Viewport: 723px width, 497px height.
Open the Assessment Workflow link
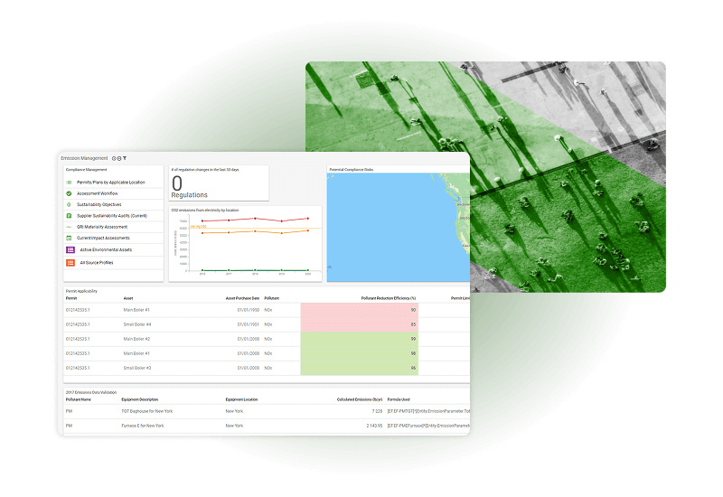click(98, 193)
